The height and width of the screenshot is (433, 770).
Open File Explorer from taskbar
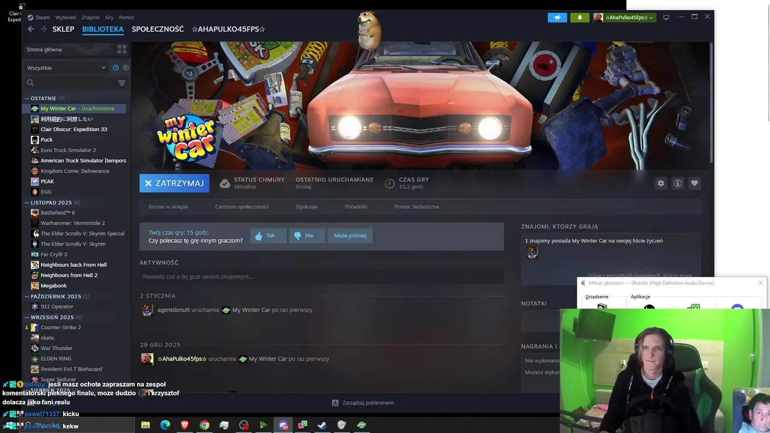(146, 425)
